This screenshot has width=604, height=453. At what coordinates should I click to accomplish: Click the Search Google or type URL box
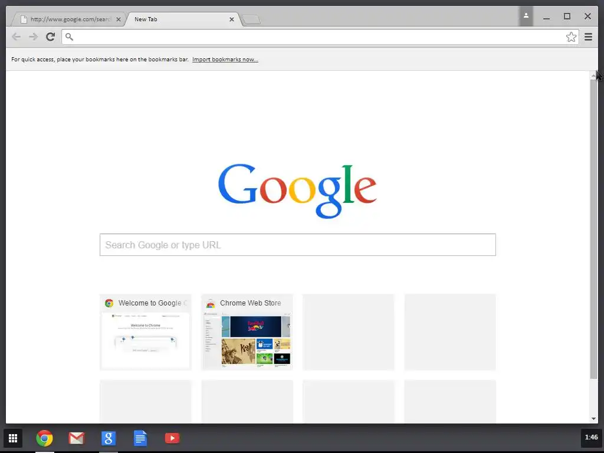point(297,245)
